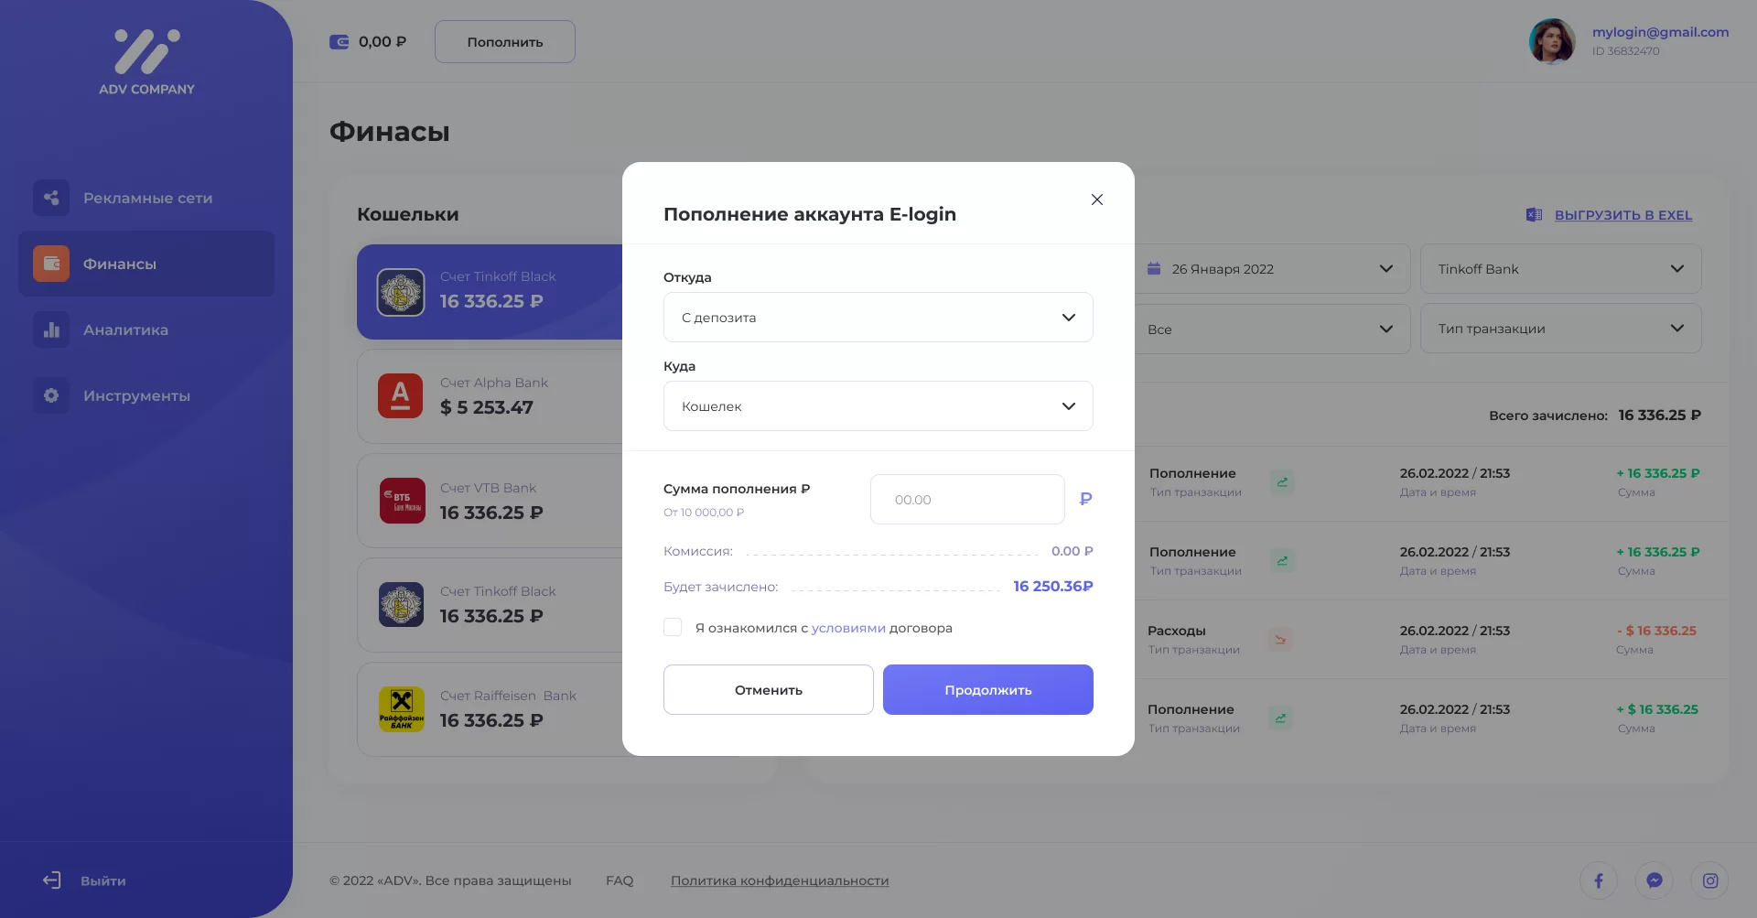Open the Куда 'Кошелек' dropdown
The height and width of the screenshot is (918, 1757).
(878, 406)
